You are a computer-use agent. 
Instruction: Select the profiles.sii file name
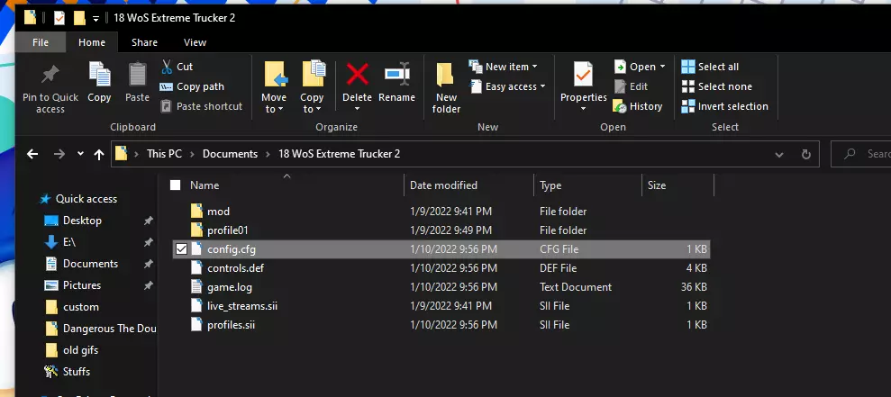pos(231,325)
